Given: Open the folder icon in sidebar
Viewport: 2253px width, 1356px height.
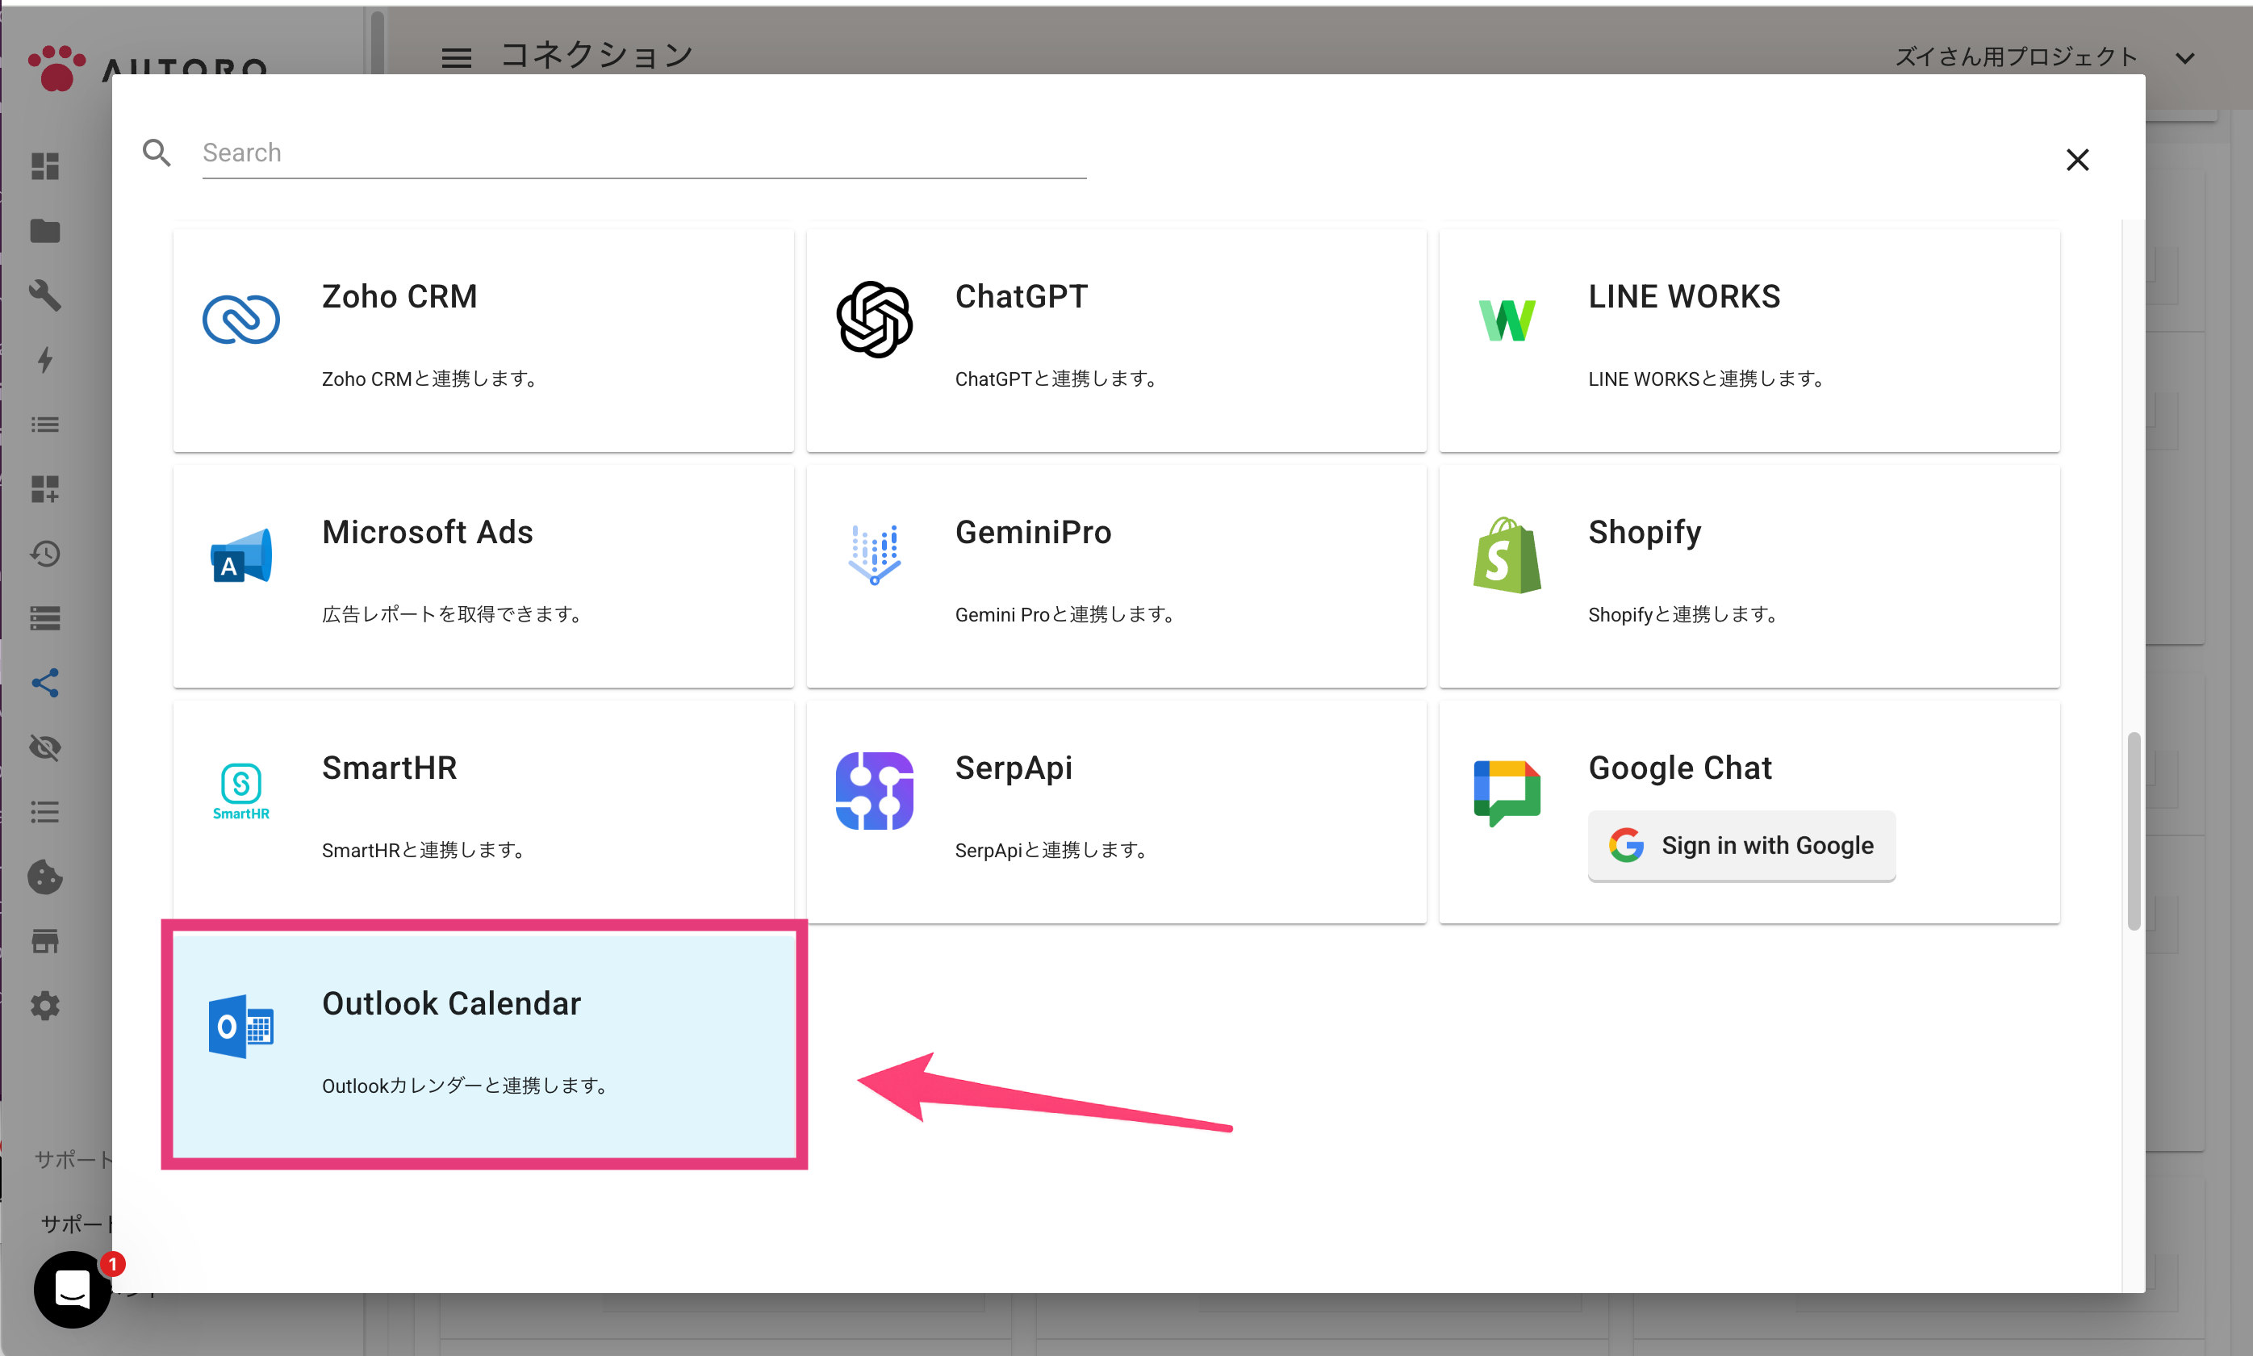Looking at the screenshot, I should pyautogui.click(x=44, y=231).
